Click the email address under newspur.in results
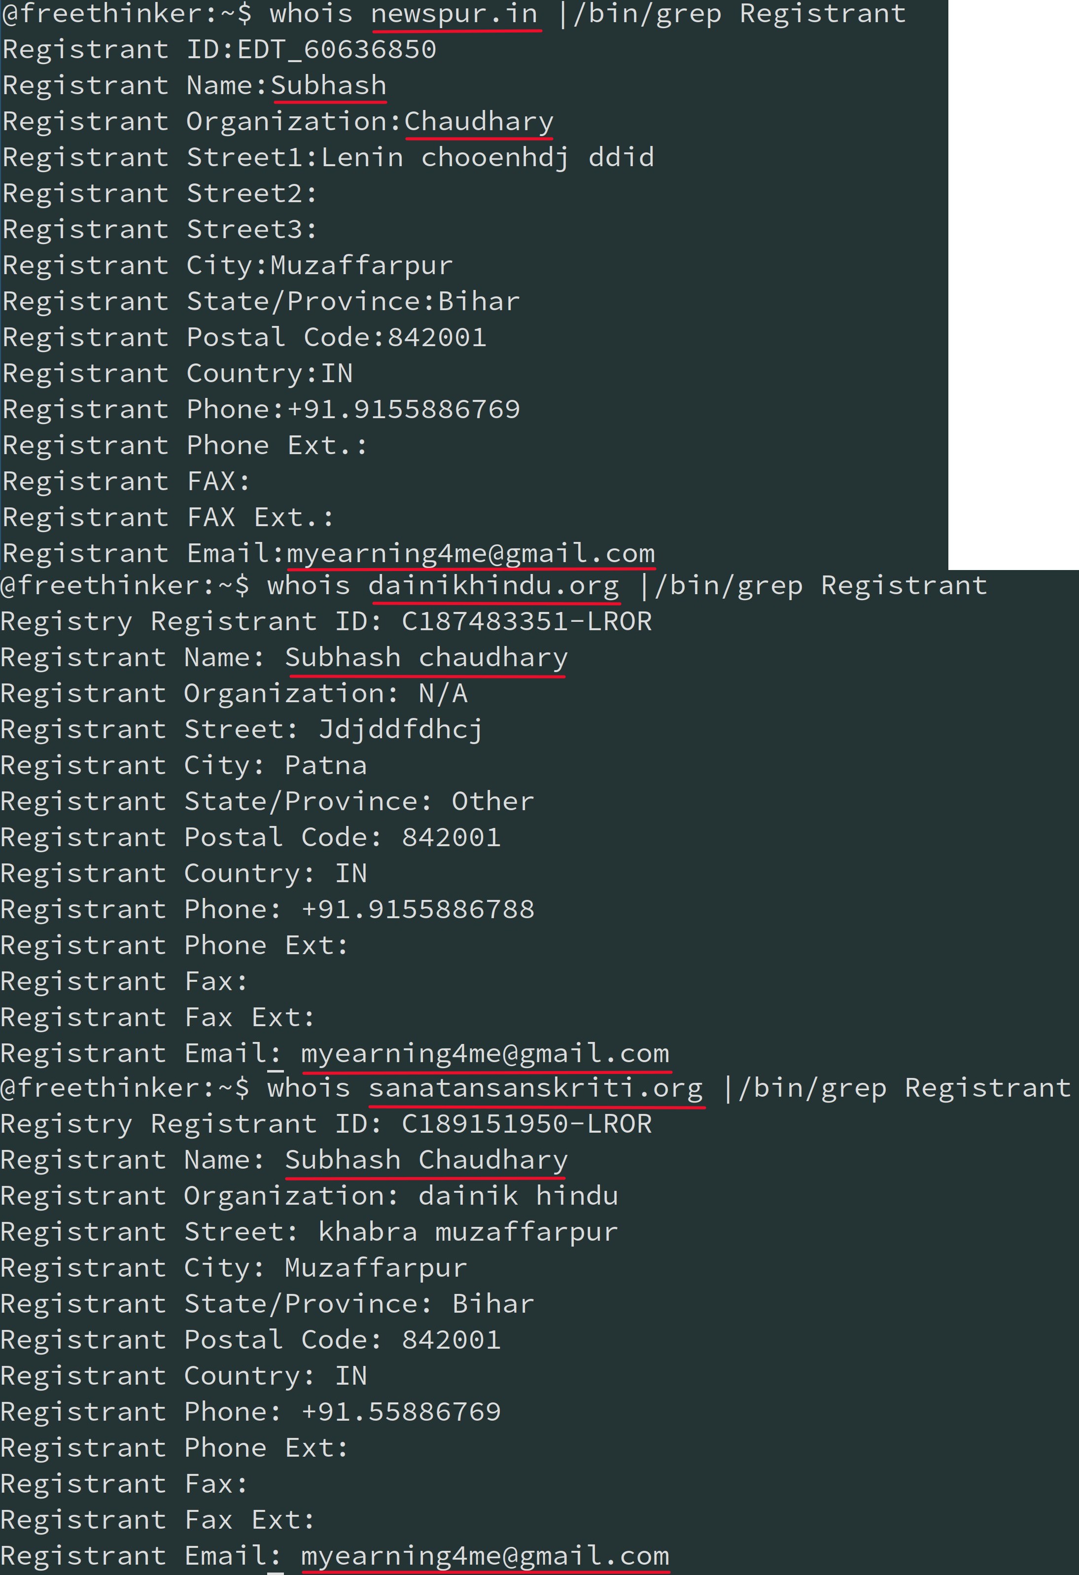The image size is (1079, 1575). (471, 554)
